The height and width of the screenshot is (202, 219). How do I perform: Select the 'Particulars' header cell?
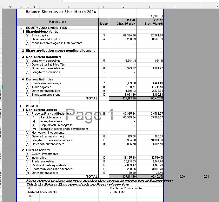[x=57, y=22]
